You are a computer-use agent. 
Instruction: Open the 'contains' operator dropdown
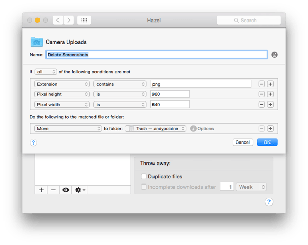(x=120, y=84)
